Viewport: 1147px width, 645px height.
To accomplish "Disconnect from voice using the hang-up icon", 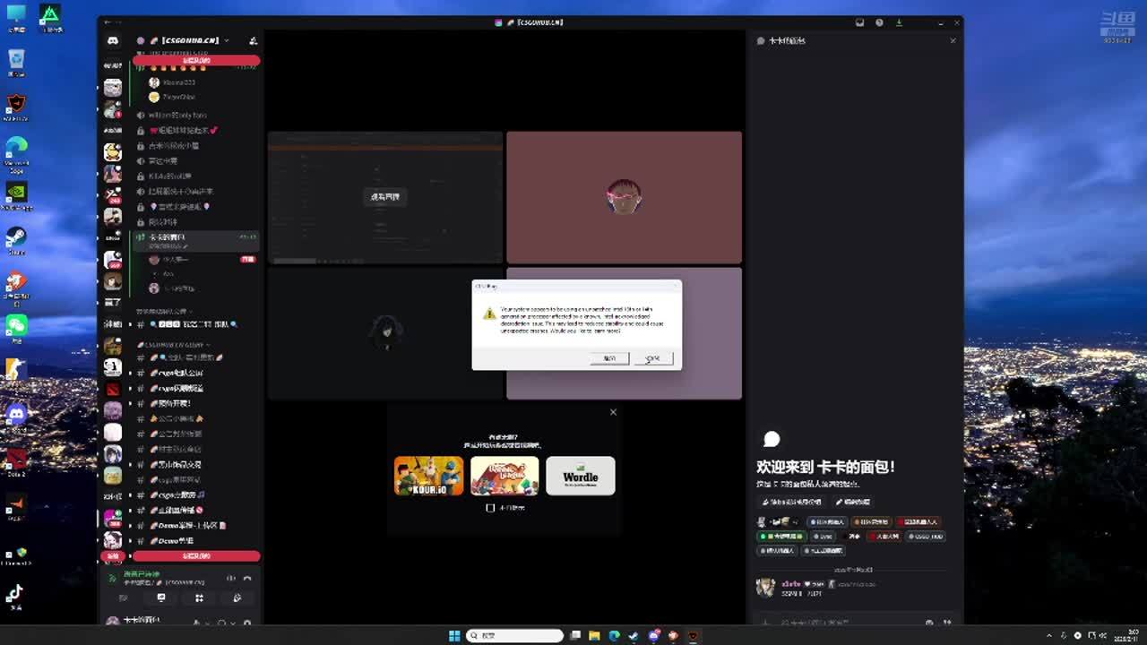I will pos(247,579).
